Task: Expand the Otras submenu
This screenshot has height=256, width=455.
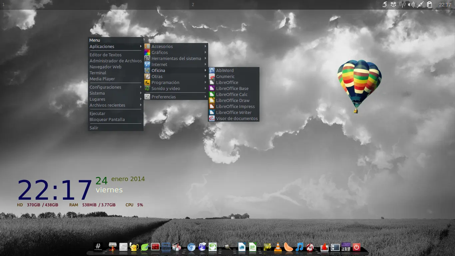Action: point(176,76)
